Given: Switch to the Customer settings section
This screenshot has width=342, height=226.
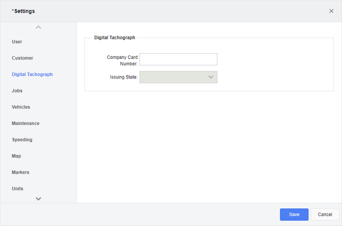Looking at the screenshot, I should (x=22, y=58).
